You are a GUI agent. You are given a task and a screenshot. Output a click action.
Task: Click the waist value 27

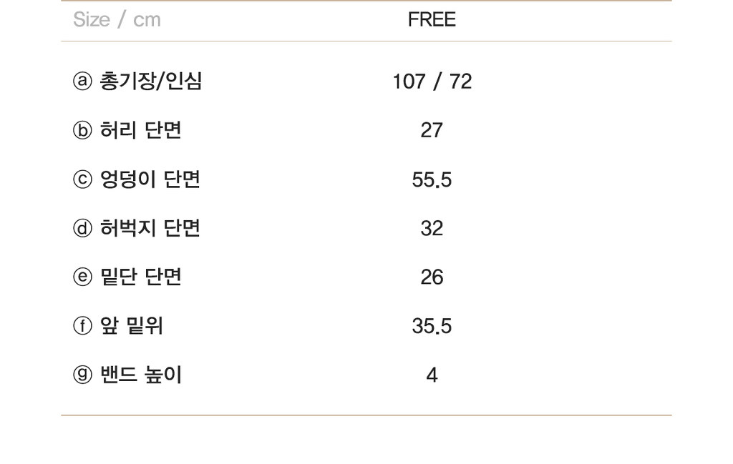pos(432,131)
